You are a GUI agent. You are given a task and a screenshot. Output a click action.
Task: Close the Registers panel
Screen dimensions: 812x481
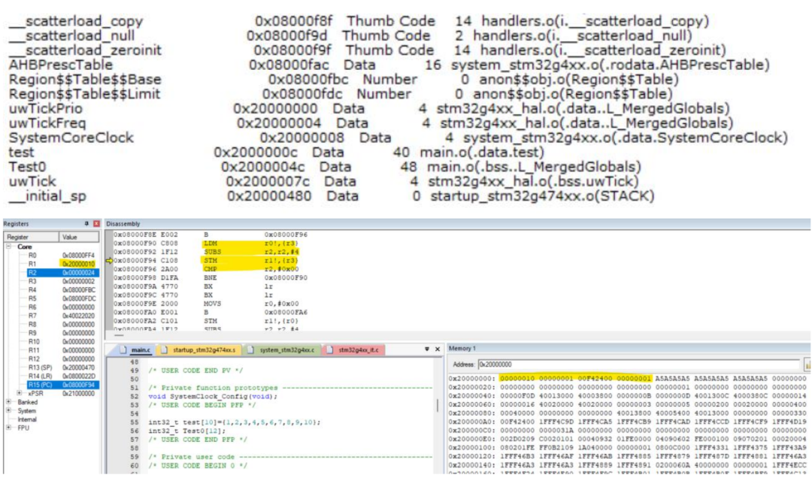[x=96, y=224]
